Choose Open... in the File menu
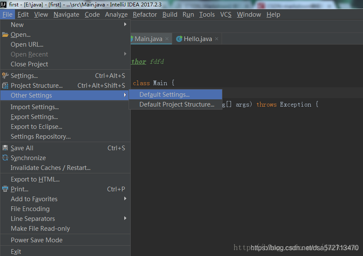363x256 pixels. (65, 35)
